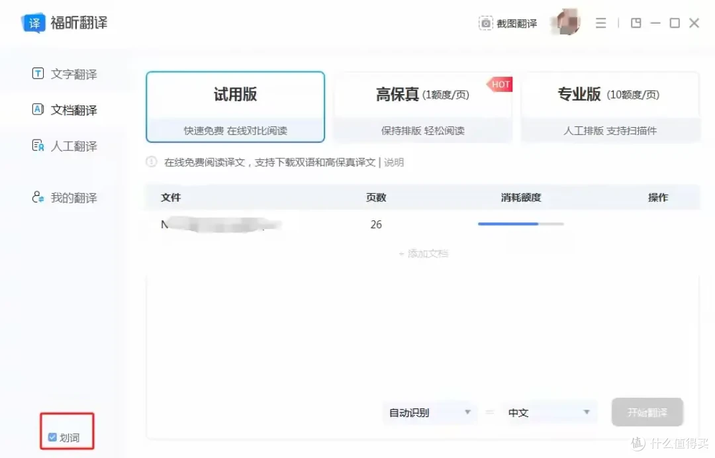Toggle the 划词 checkbox

click(52, 437)
